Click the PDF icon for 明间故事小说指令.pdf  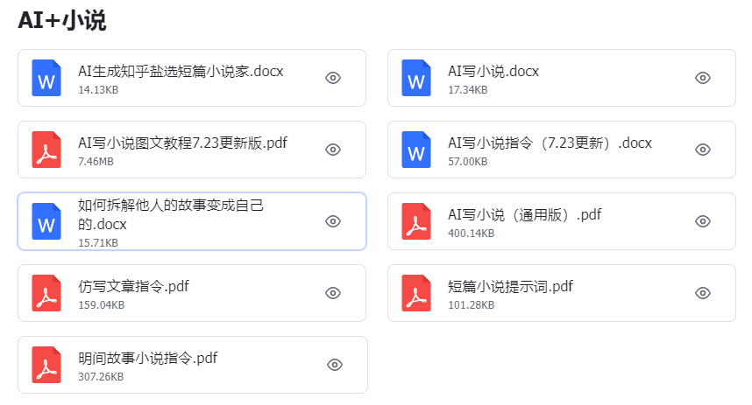(x=46, y=365)
